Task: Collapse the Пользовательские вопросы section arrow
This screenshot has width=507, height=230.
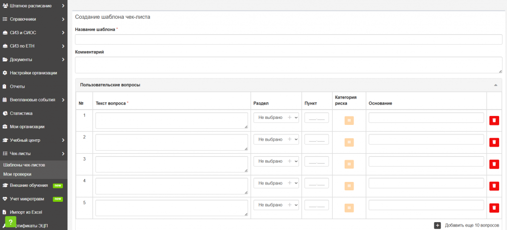Action: (x=495, y=85)
